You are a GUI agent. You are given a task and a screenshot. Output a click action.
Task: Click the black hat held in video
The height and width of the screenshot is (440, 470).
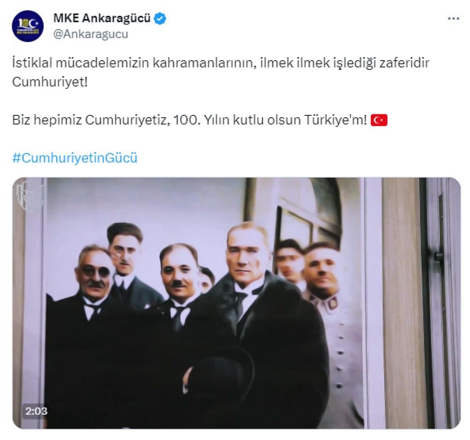(x=222, y=370)
